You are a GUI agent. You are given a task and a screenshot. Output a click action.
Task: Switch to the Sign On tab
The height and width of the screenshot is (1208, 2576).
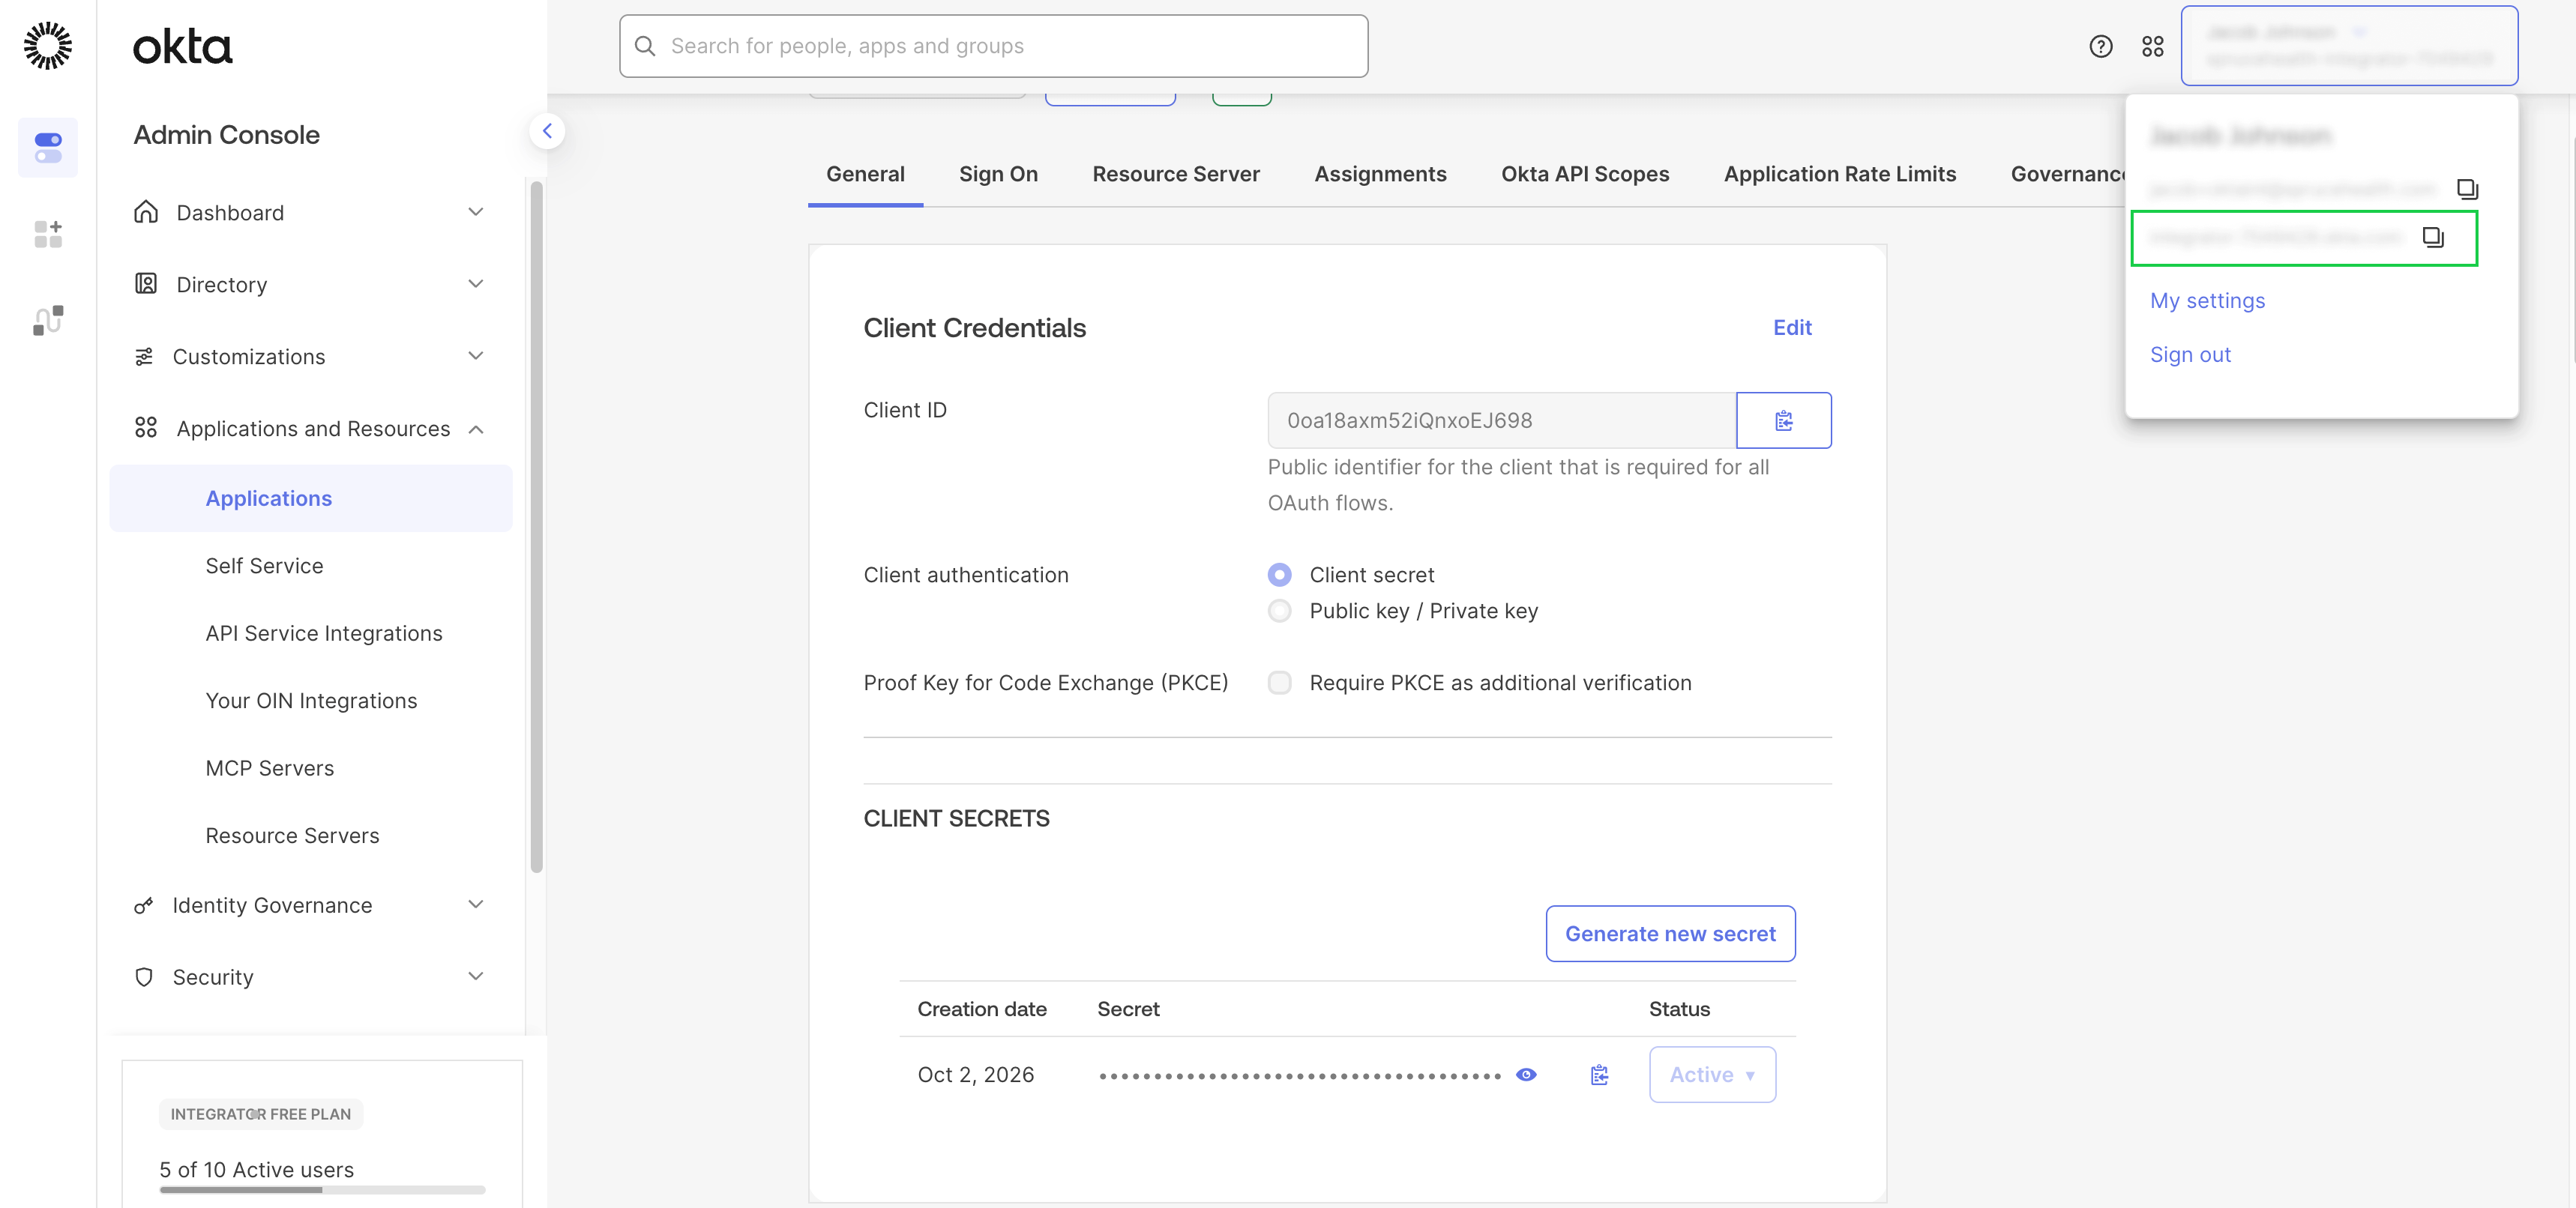click(x=998, y=174)
